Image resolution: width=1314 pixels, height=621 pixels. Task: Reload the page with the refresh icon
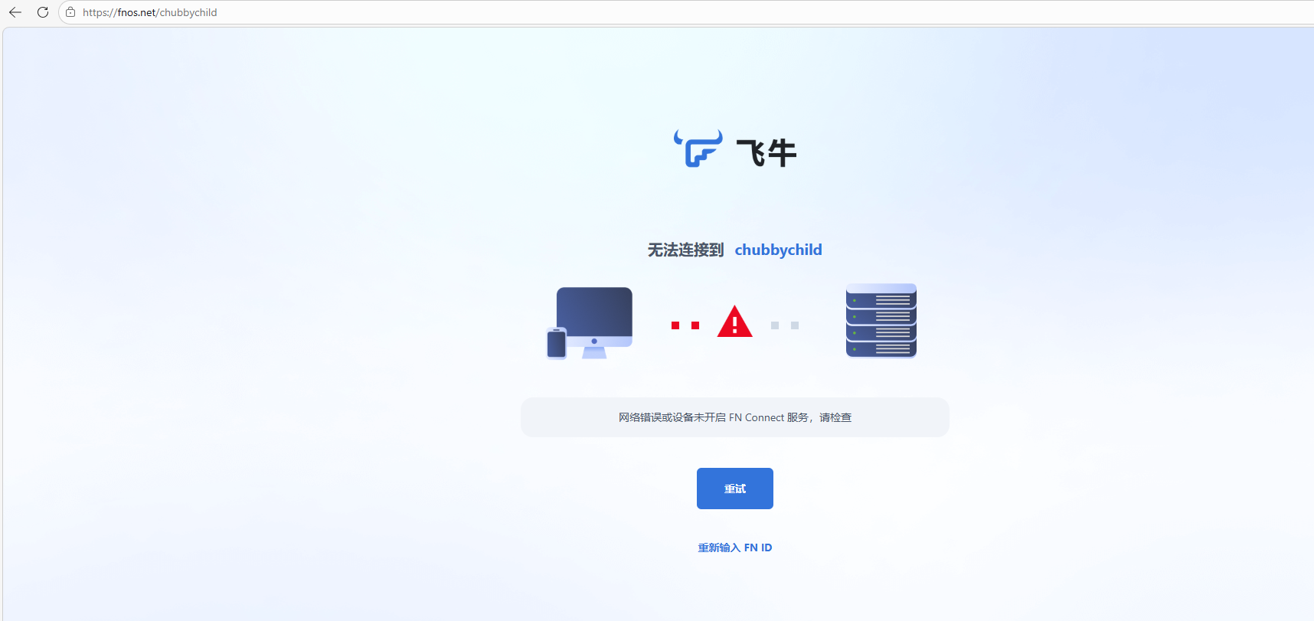[43, 12]
